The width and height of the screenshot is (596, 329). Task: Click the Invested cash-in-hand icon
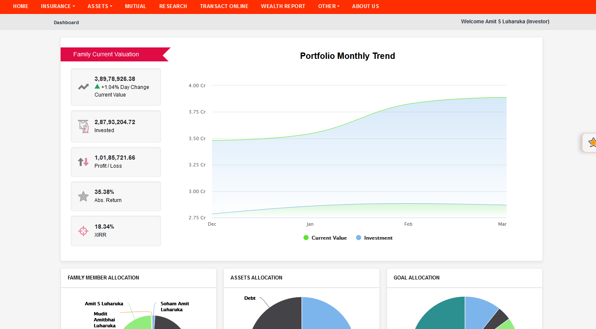[84, 126]
